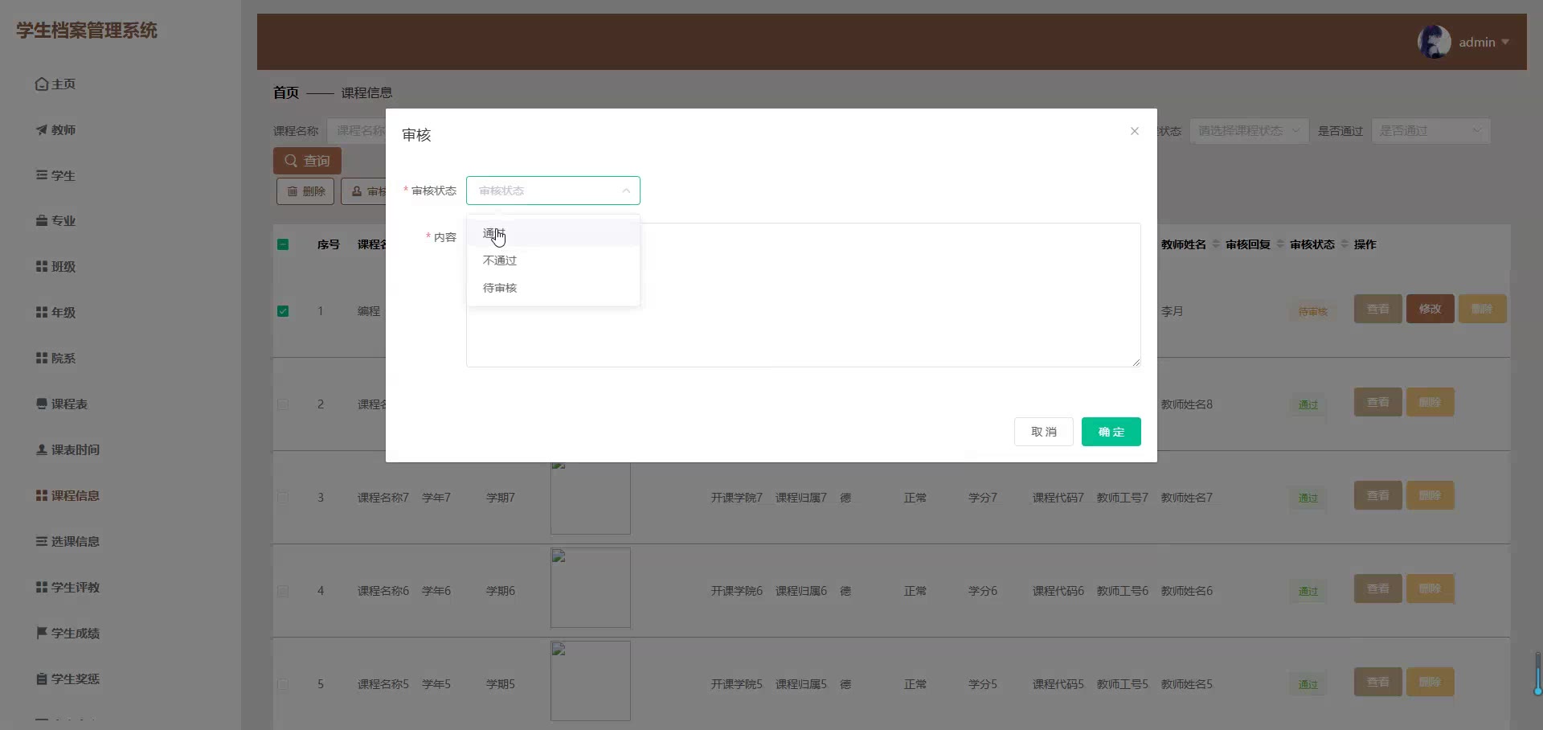Click the admin avatar picture

coord(1434,42)
